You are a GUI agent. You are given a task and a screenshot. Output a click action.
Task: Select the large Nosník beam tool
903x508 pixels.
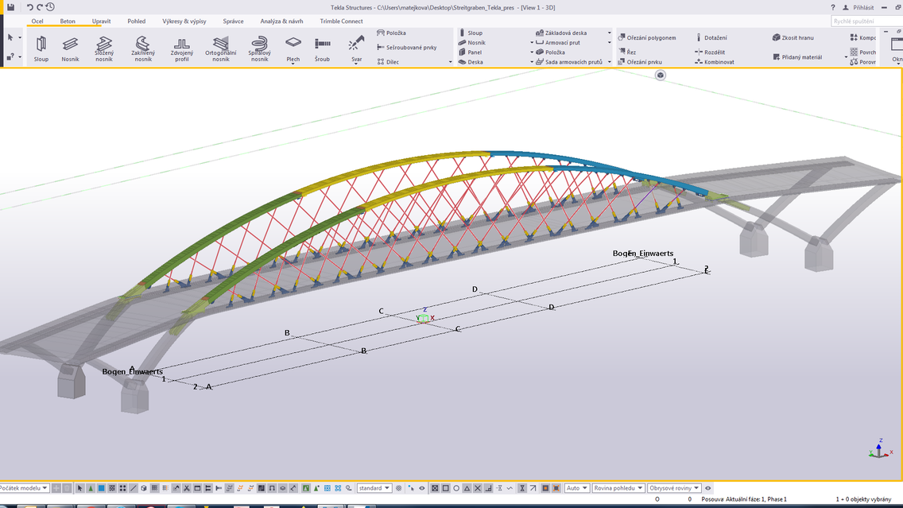[70, 48]
